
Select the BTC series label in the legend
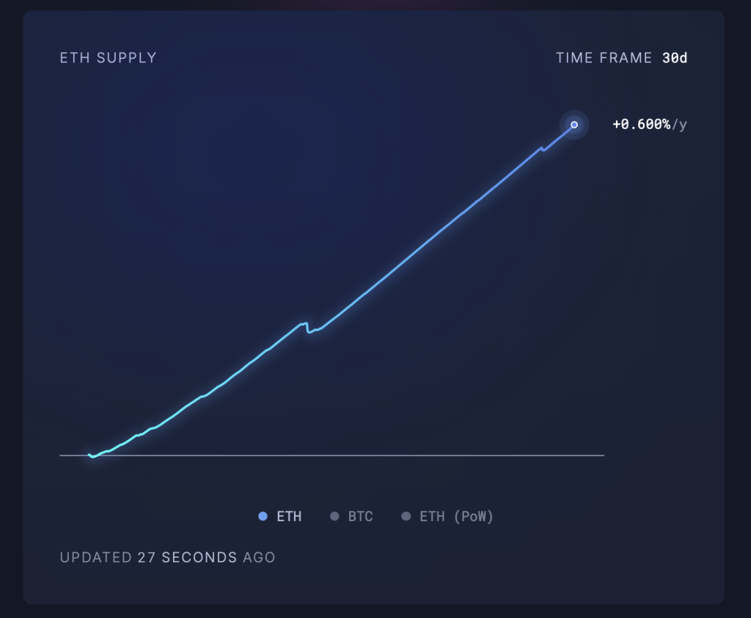coord(360,517)
